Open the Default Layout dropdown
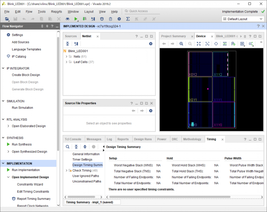This screenshot has width=267, height=212. coord(243,19)
